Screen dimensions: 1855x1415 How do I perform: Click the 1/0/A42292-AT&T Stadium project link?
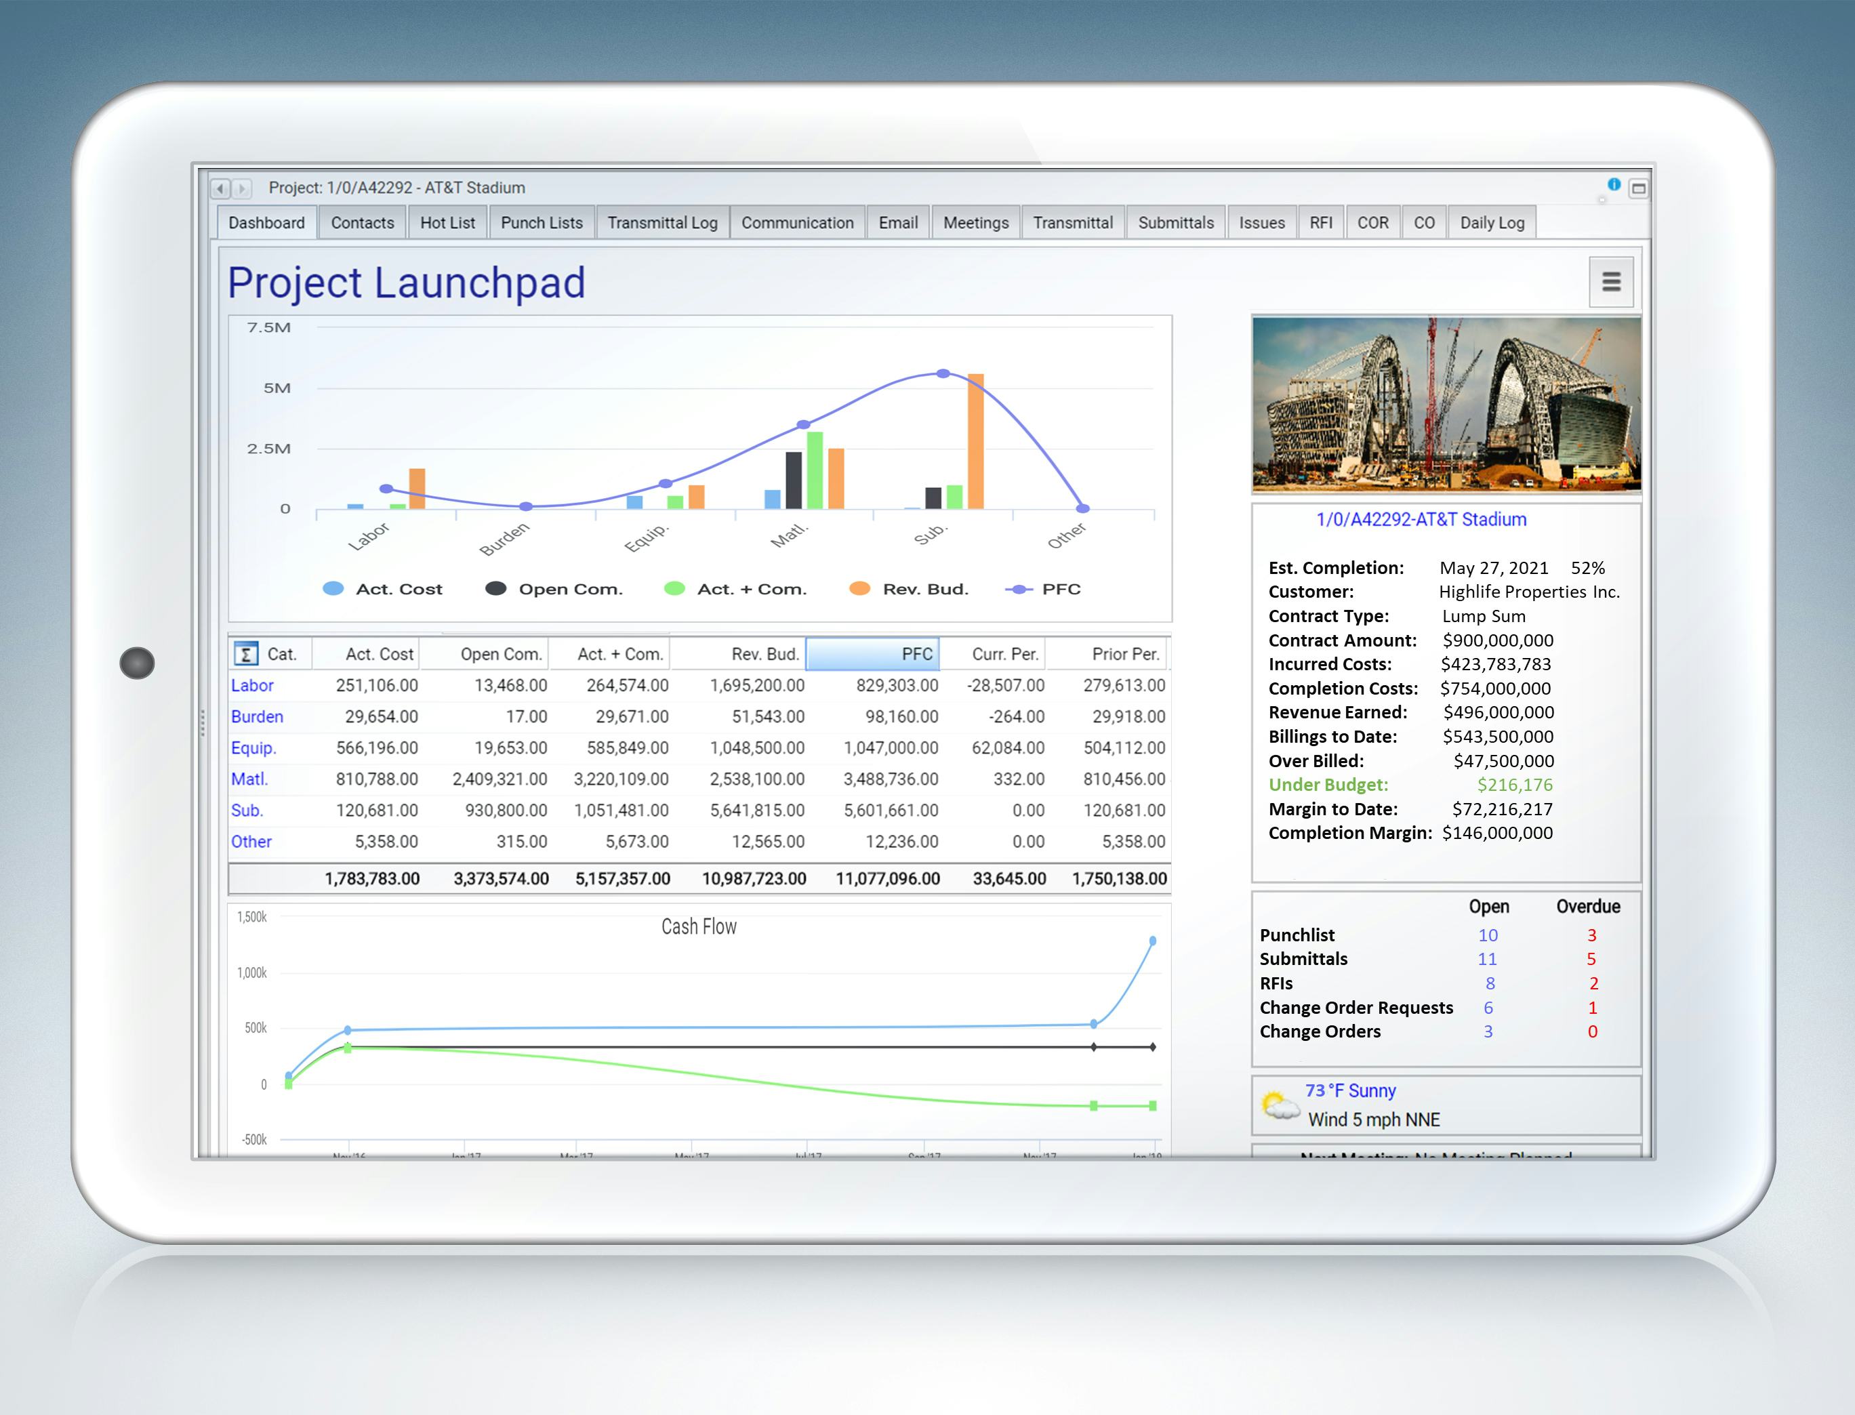(x=1421, y=520)
